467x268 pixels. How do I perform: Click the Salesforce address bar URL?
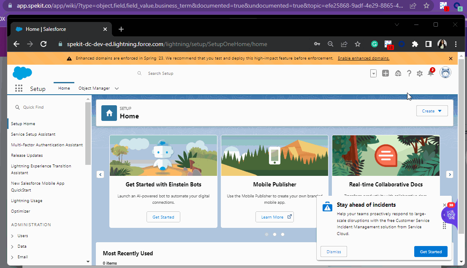[167, 44]
